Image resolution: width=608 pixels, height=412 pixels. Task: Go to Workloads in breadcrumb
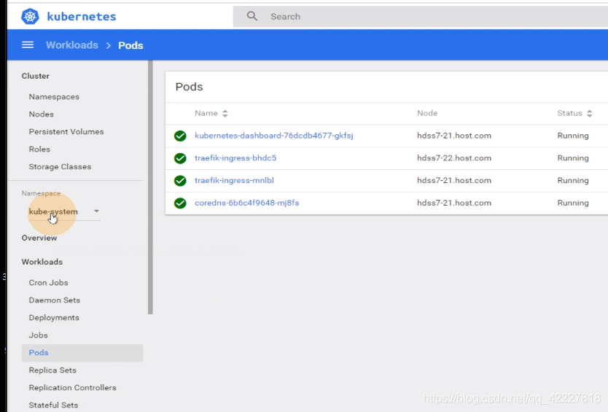[72, 45]
